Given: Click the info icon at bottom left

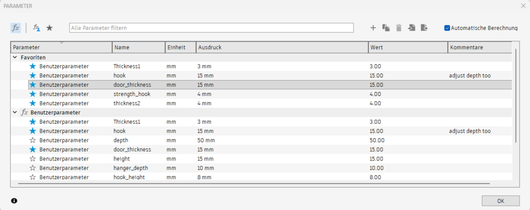Looking at the screenshot, I should coord(13,201).
